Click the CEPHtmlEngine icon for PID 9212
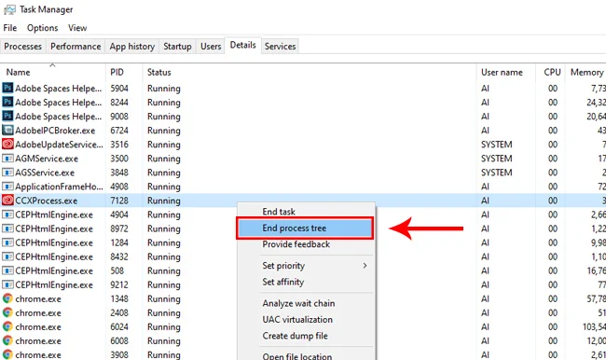Viewport: 606px width, 360px height. tap(7, 284)
